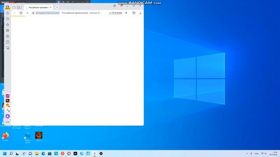Screen dimensions: 280x157
Task: Open browser downloads arrow icon
Action: (140, 13)
